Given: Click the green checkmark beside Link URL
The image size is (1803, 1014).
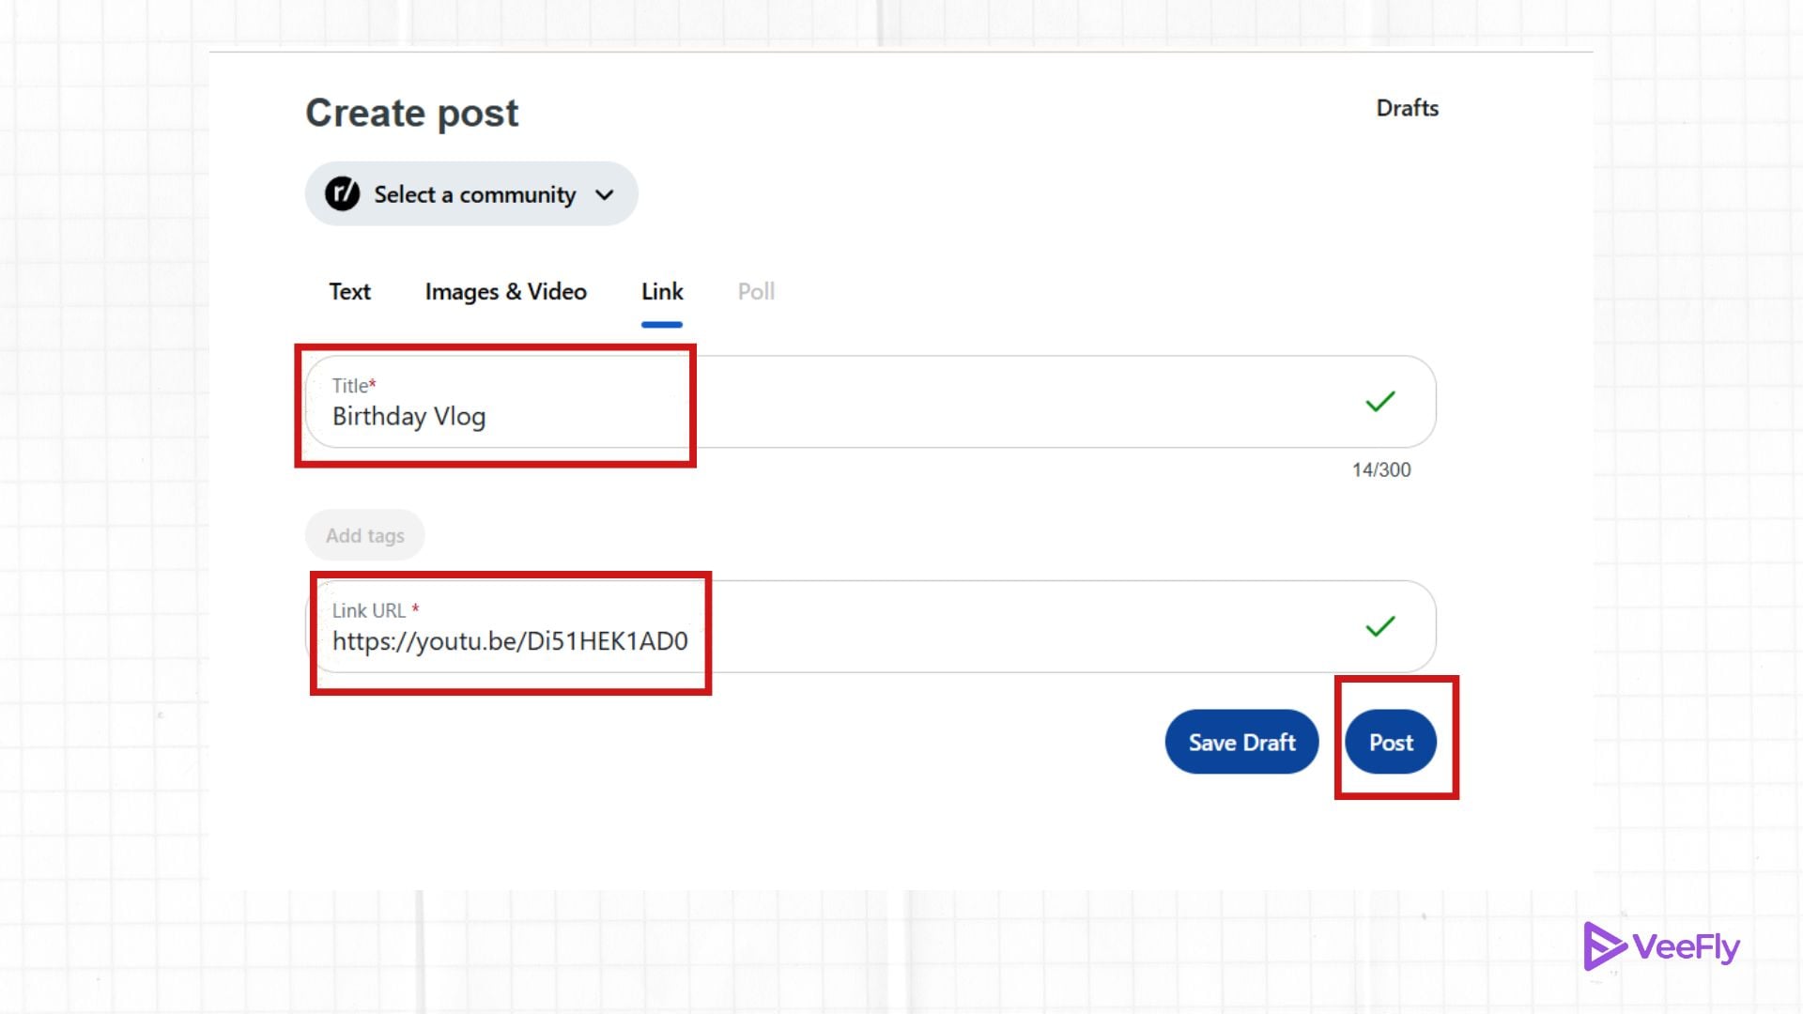Looking at the screenshot, I should pyautogui.click(x=1380, y=625).
